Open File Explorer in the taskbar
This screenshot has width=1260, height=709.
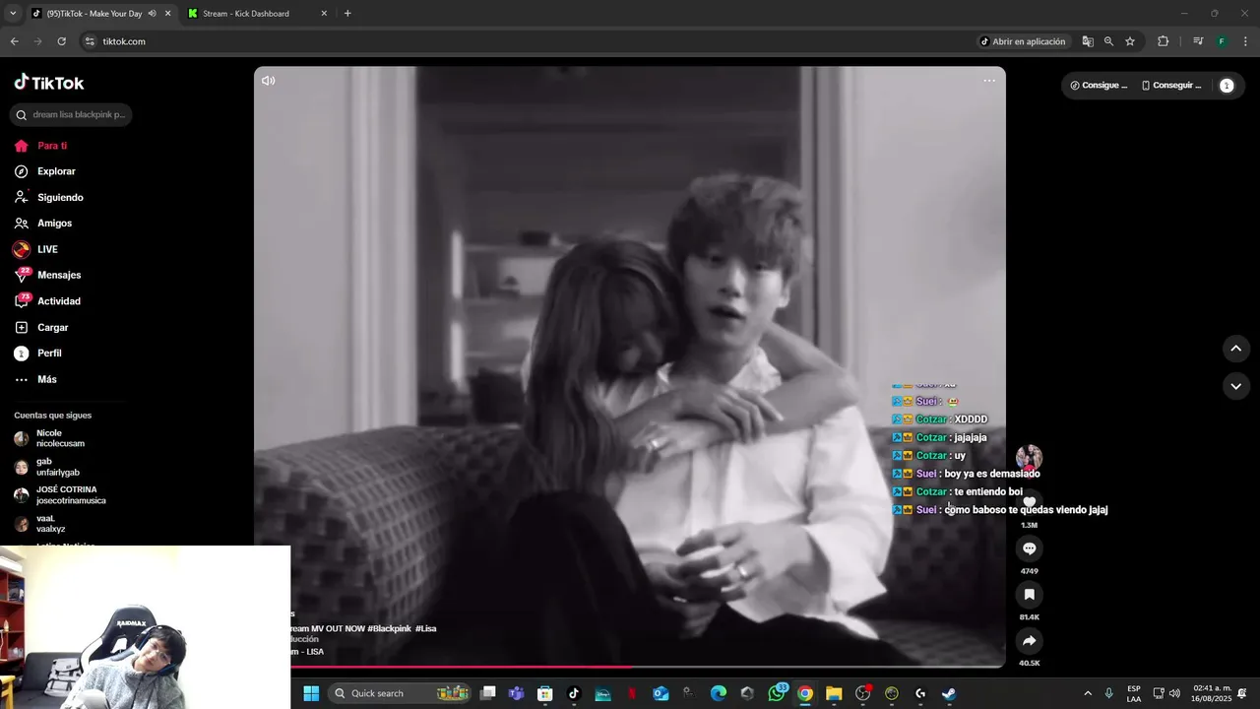tap(834, 693)
